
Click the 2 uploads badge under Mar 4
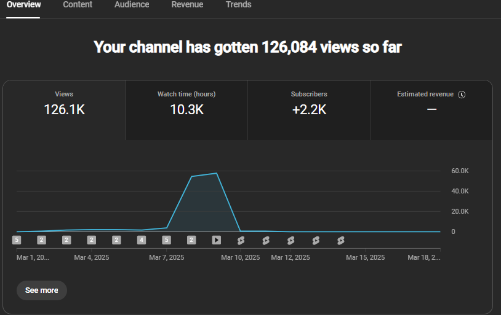pos(91,240)
